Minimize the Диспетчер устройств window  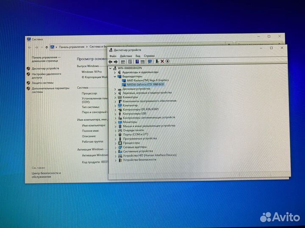click(261, 48)
